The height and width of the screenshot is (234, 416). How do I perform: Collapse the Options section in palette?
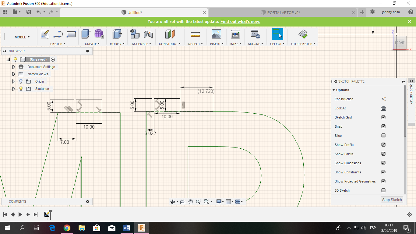334,90
